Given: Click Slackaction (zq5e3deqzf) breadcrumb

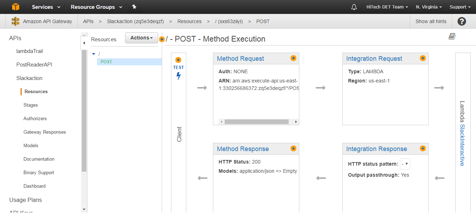Looking at the screenshot, I should click(x=135, y=21).
